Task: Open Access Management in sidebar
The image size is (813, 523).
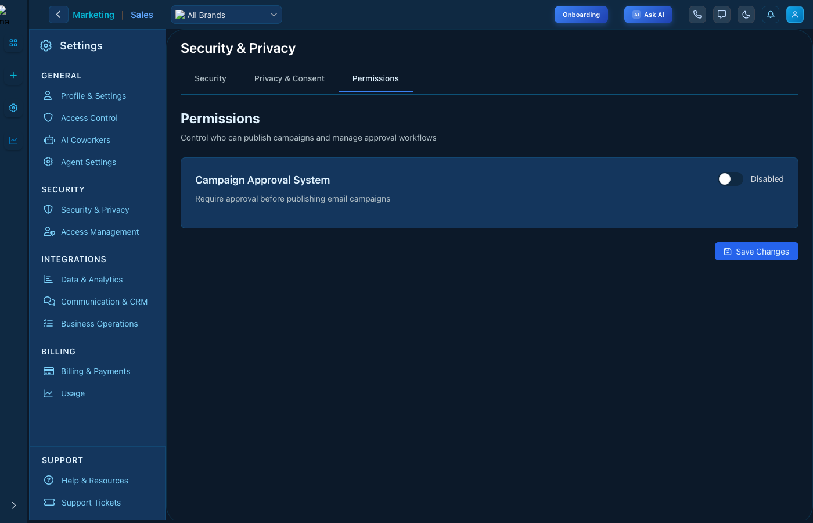Action: tap(100, 232)
